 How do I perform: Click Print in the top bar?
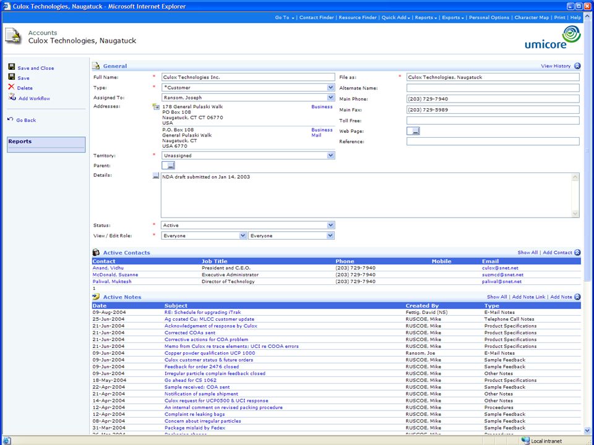click(x=559, y=17)
